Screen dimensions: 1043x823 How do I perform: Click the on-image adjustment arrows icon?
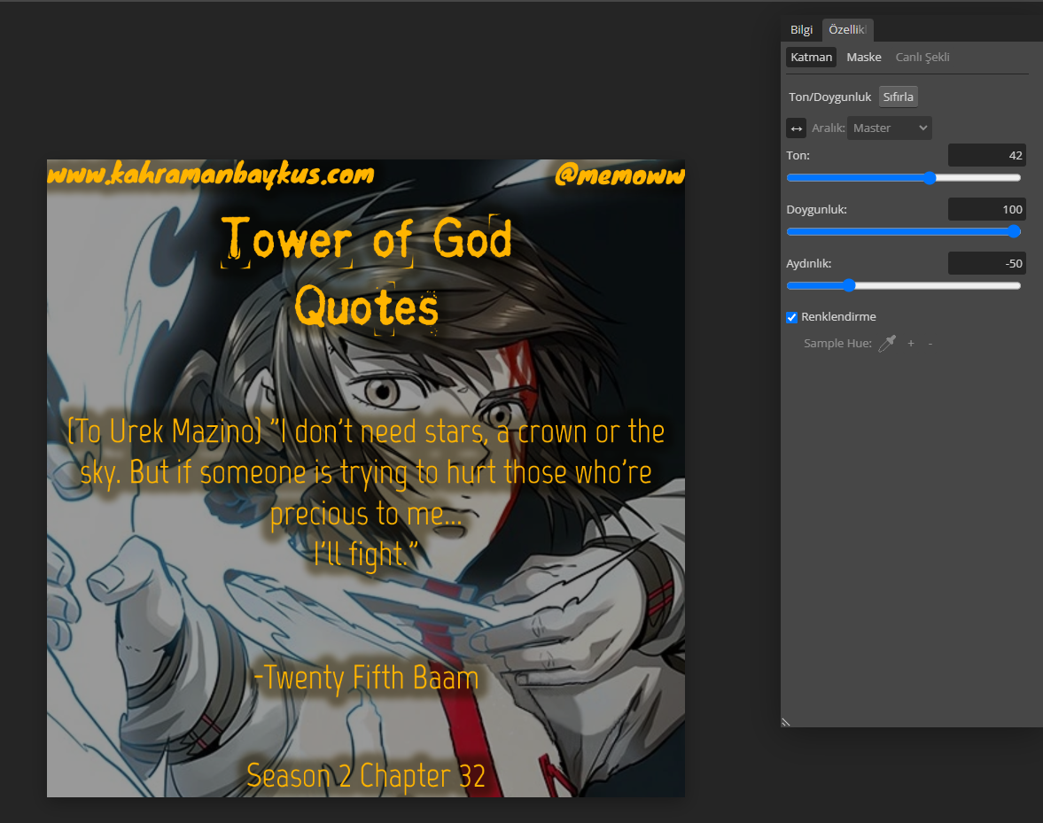coord(797,128)
